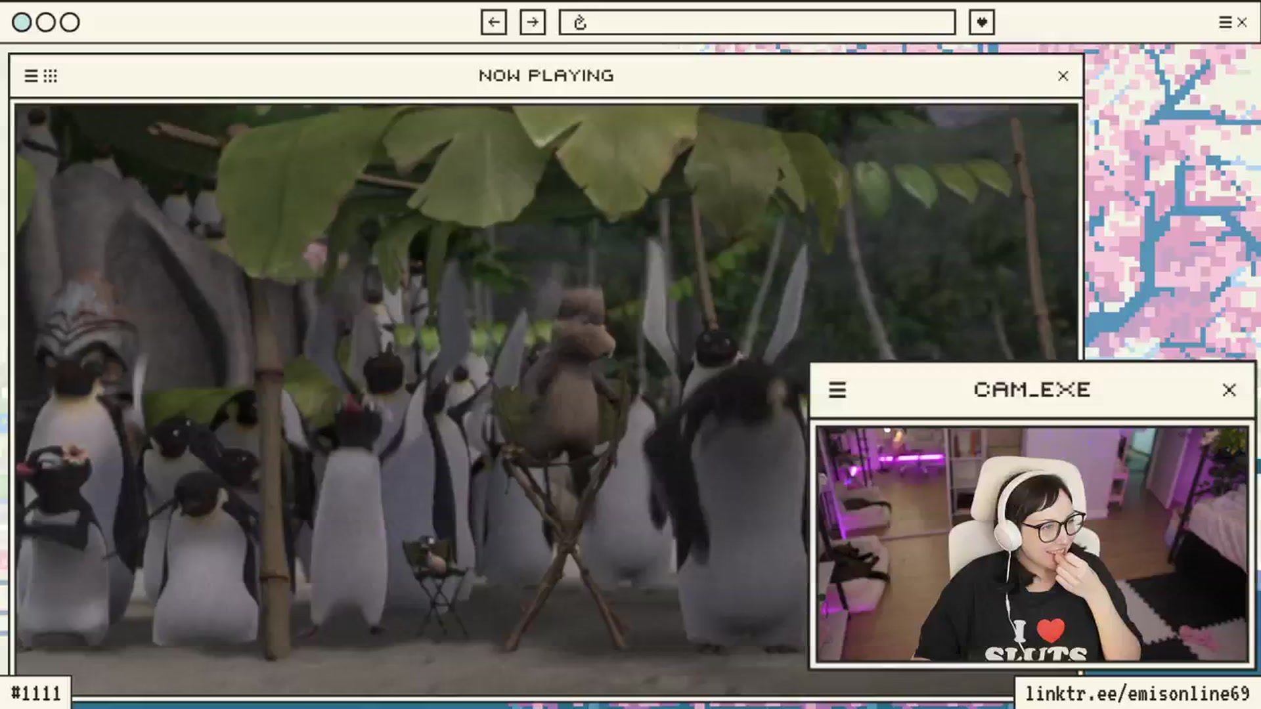Click the third empty circle window button
This screenshot has width=1261, height=709.
(x=70, y=22)
